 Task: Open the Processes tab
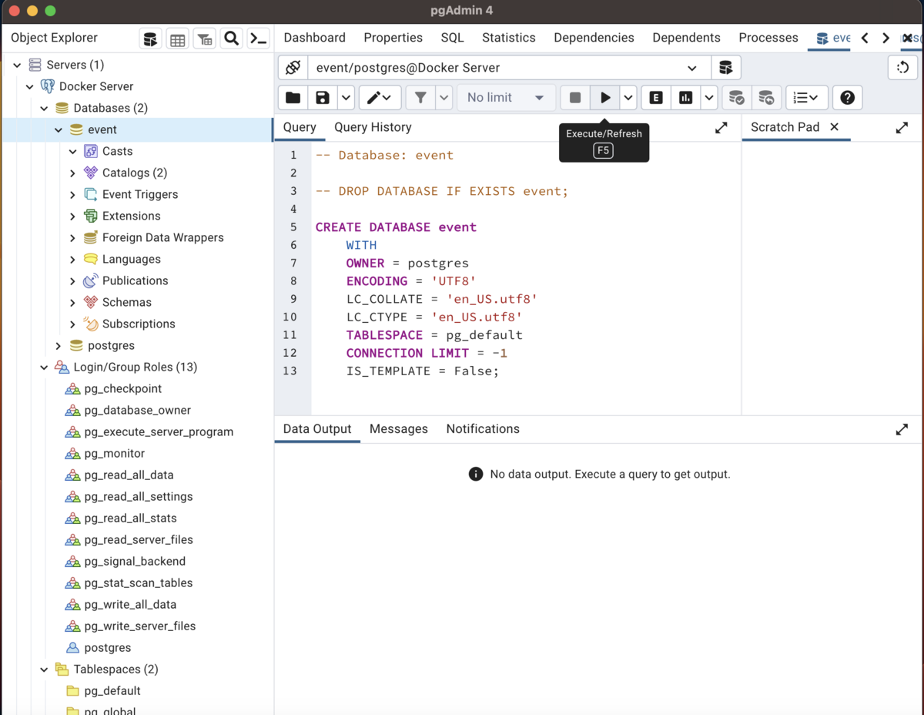tap(768, 38)
